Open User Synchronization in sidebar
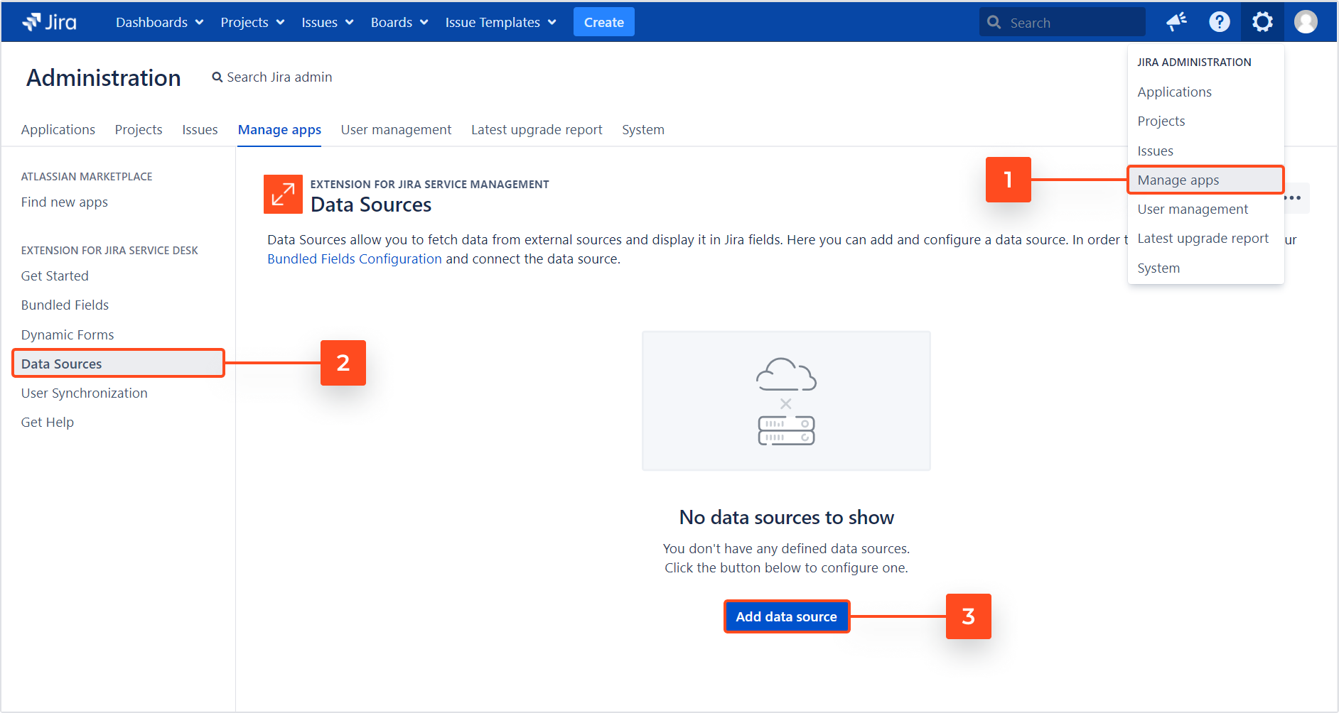The height and width of the screenshot is (713, 1339). [85, 393]
